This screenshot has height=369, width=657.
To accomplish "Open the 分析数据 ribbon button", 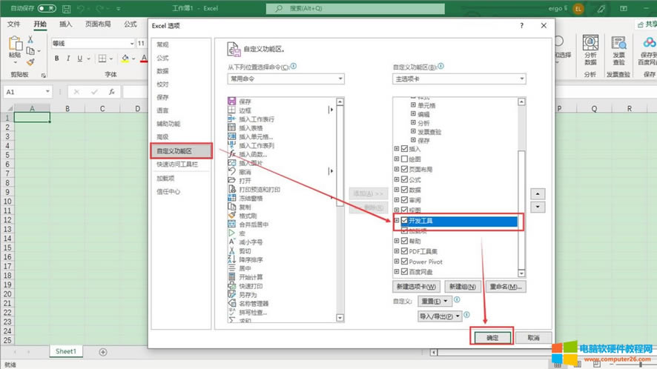I will [590, 50].
